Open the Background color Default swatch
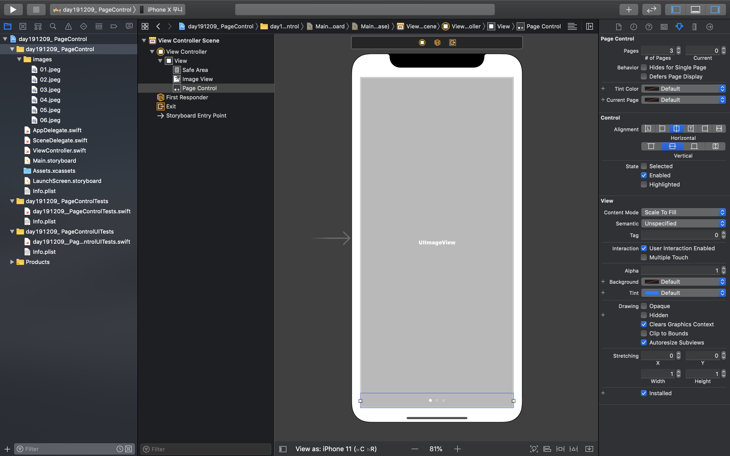730x456 pixels. coord(652,282)
